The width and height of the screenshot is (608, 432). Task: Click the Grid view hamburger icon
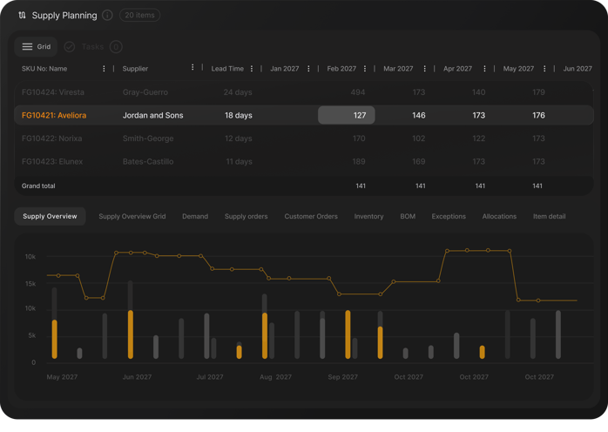pyautogui.click(x=27, y=46)
